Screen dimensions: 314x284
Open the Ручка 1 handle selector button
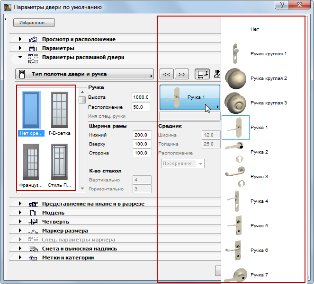tap(190, 97)
